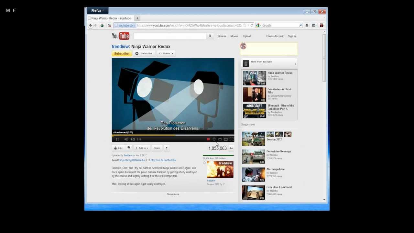The image size is (414, 233).
Task: Open the freddiew channel thumbnail below view count
Action: (220, 170)
